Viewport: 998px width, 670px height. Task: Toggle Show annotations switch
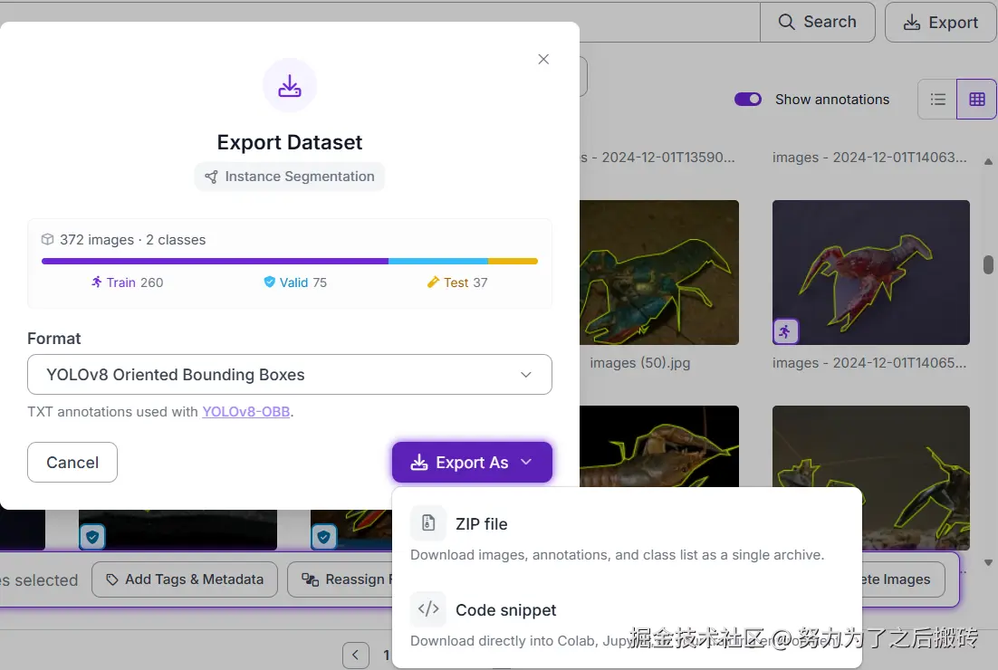coord(748,100)
